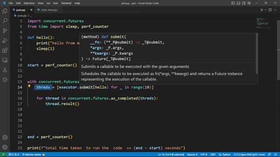The width and height of the screenshot is (280, 157).
Task: Click the 'Future[_T@submit]' return type in tooltip
Action: coord(112,59)
